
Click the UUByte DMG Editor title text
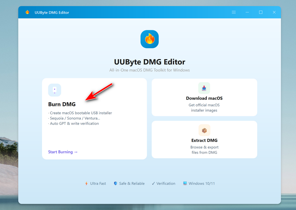tap(149, 62)
